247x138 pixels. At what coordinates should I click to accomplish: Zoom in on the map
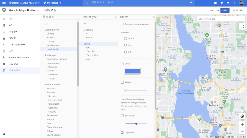(x=242, y=124)
